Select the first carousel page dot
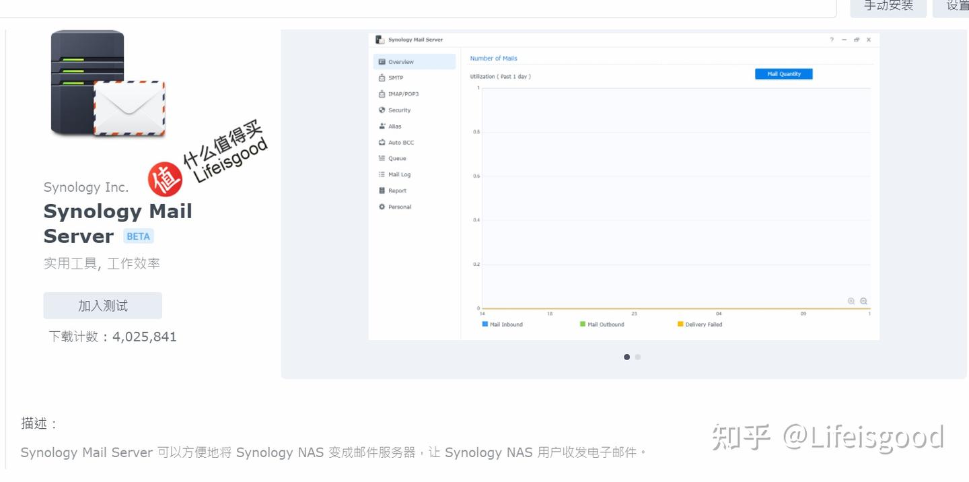The height and width of the screenshot is (482, 969). (626, 357)
